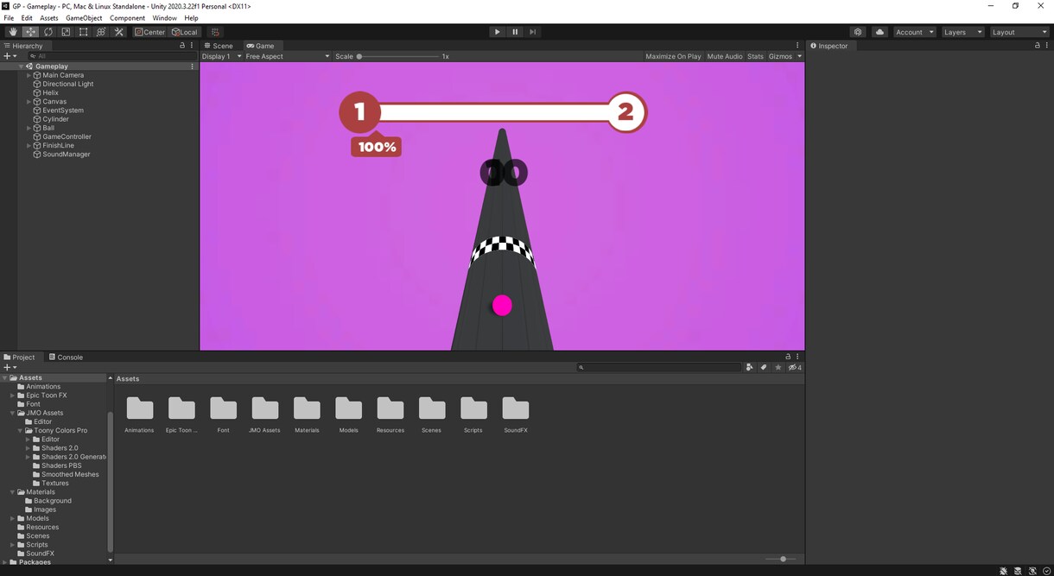Open the Layout dropdown
The height and width of the screenshot is (576, 1054).
click(x=1019, y=32)
